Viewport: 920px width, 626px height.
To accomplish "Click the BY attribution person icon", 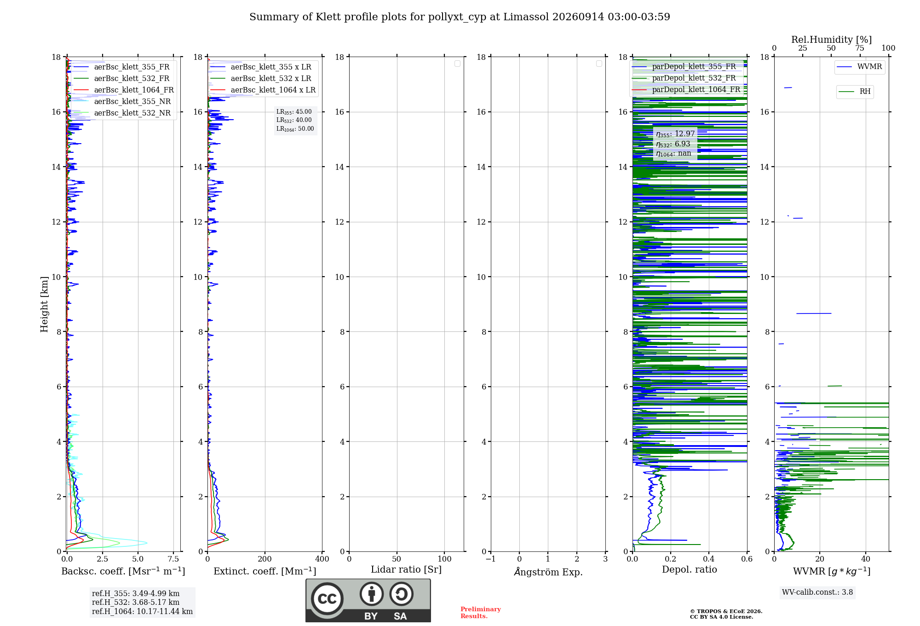I will click(372, 594).
